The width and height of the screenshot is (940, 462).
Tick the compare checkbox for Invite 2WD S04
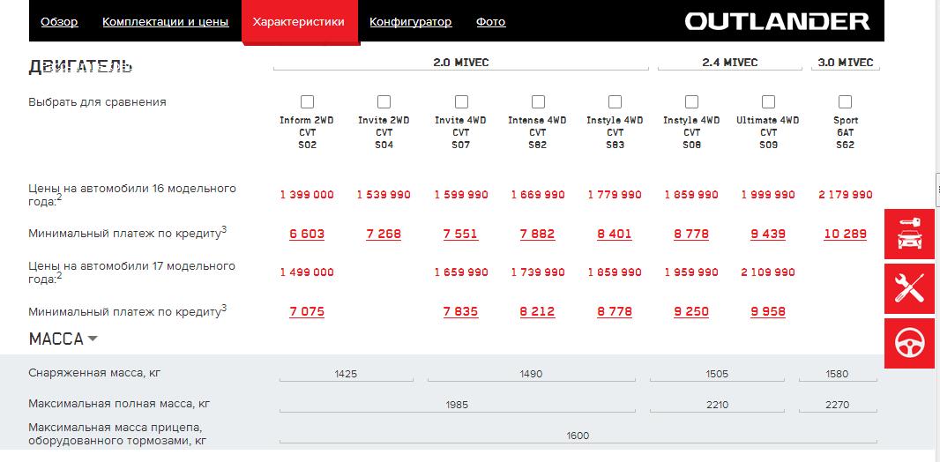pyautogui.click(x=384, y=102)
